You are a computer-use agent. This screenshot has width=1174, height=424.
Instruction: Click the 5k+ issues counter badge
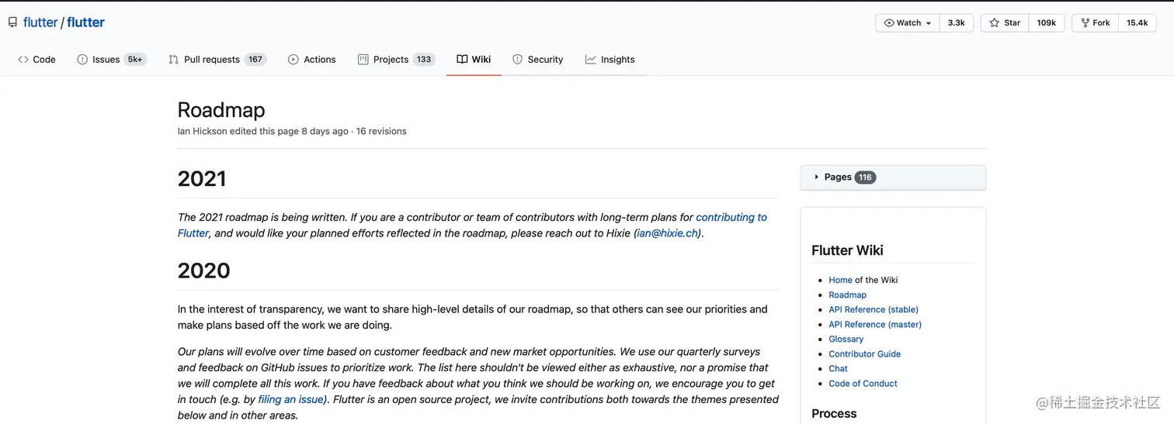(x=135, y=59)
